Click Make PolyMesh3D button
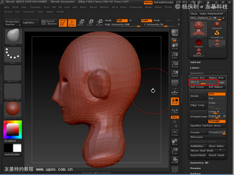This screenshot has height=175, width=234. (212, 14)
